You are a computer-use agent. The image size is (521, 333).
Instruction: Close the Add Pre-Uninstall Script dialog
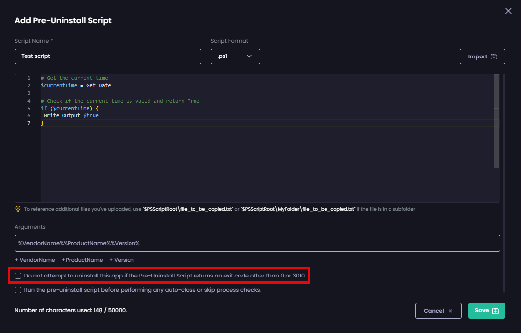(508, 11)
